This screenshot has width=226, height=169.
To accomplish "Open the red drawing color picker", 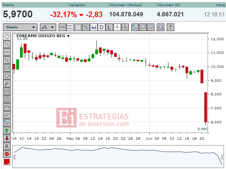I will (x=7, y=162).
